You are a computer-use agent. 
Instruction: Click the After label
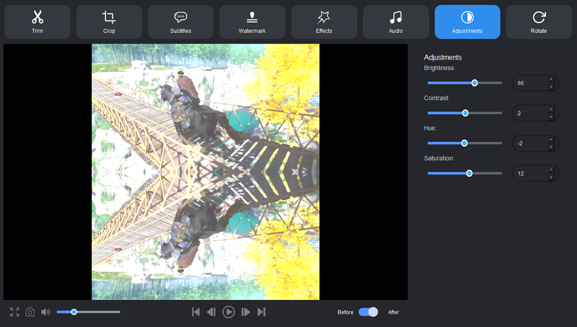coord(394,312)
